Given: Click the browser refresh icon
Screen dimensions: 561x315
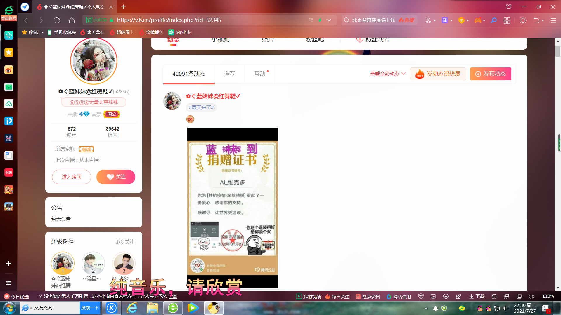Looking at the screenshot, I should point(57,20).
